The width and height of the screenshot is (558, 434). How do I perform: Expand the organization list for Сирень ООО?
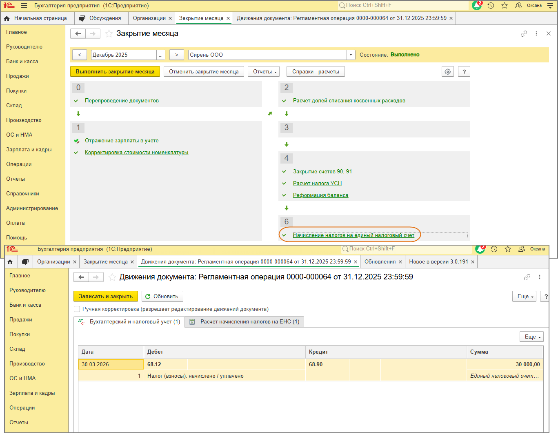click(x=351, y=55)
